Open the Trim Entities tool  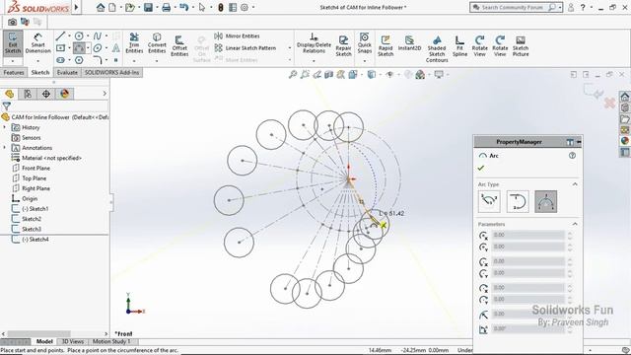point(134,43)
